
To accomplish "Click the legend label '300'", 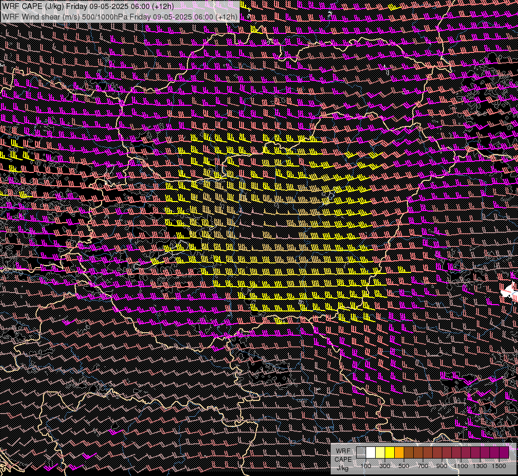I will coord(385,466).
